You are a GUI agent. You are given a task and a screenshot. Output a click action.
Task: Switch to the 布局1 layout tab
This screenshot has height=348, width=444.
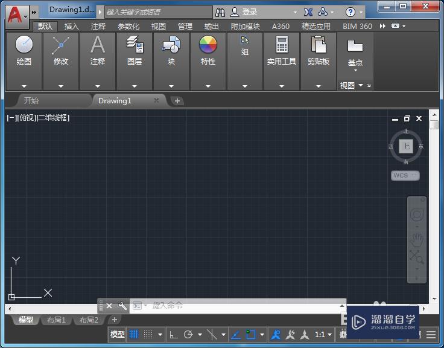55,320
